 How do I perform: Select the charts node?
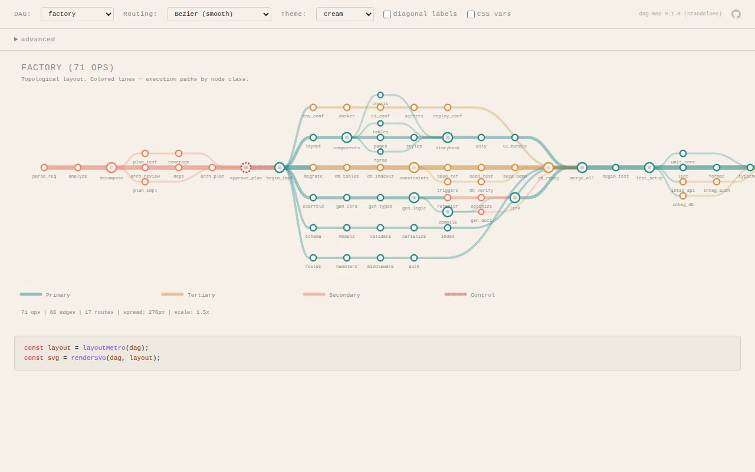click(x=380, y=95)
